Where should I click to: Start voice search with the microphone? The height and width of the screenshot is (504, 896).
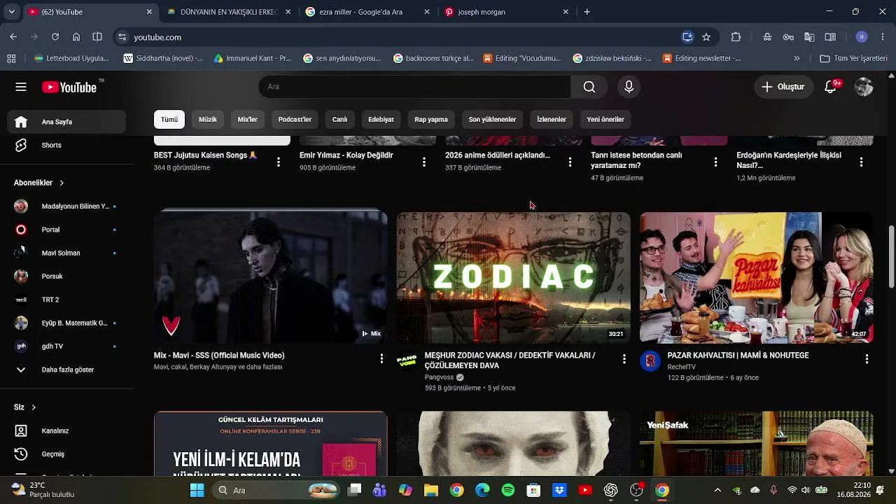coord(629,87)
